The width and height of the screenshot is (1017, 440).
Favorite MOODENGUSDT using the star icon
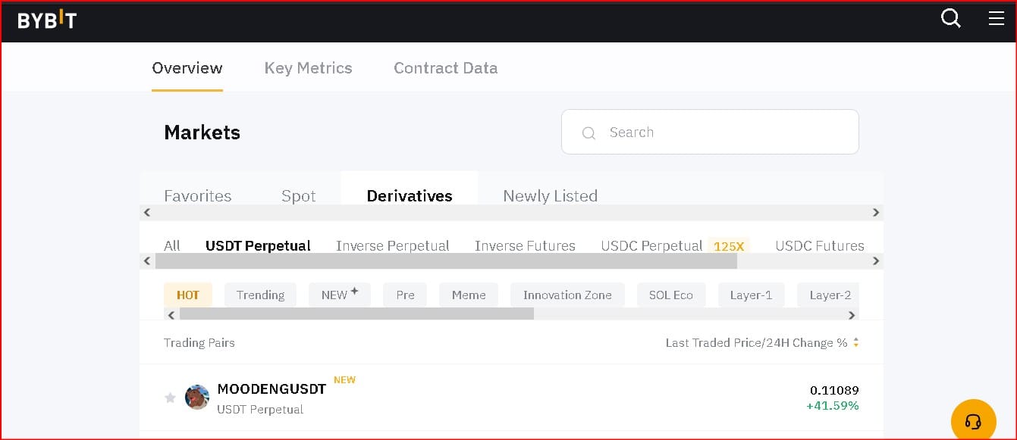click(170, 398)
